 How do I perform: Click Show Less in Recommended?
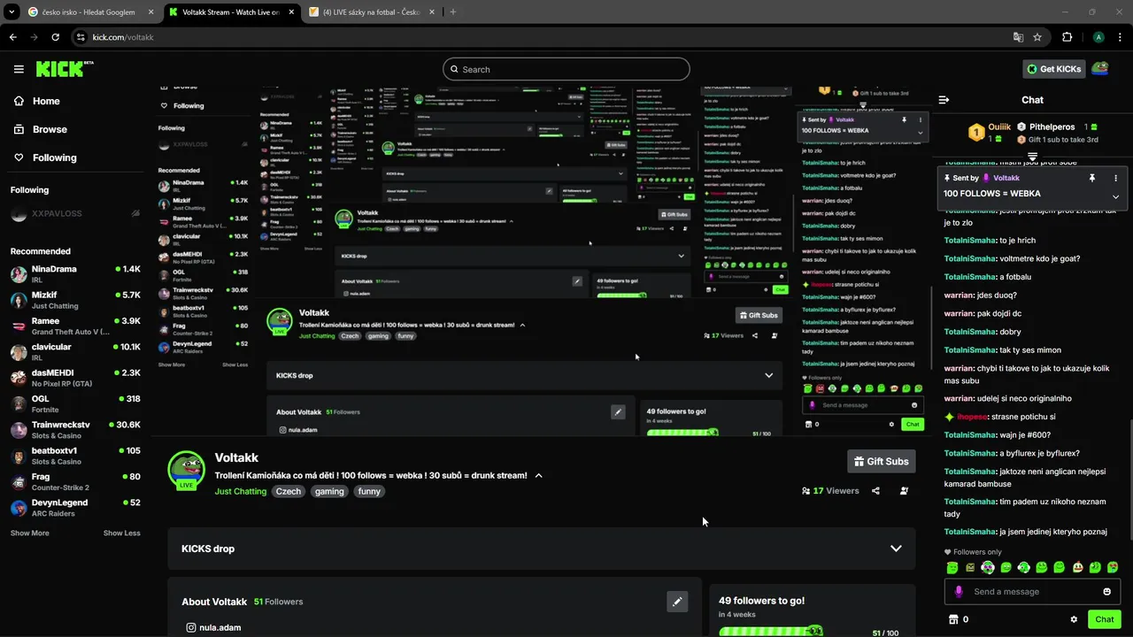click(x=121, y=533)
